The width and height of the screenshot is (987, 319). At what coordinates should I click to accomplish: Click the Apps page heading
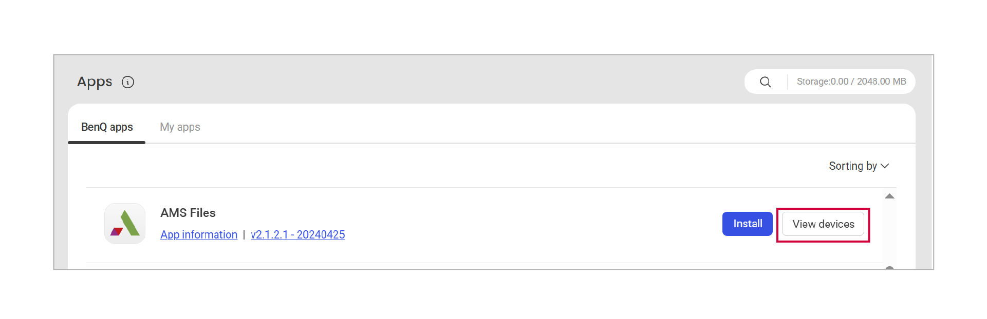coord(95,82)
